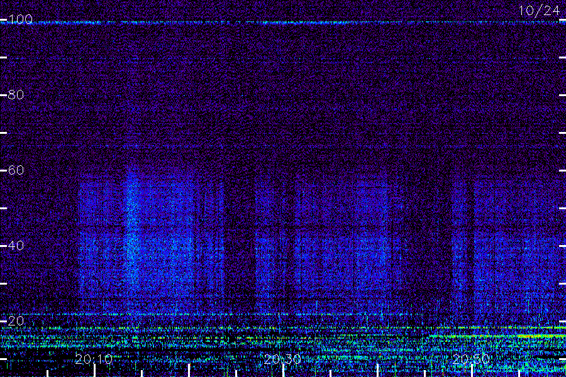Click the 20:10 time axis label

[94, 359]
